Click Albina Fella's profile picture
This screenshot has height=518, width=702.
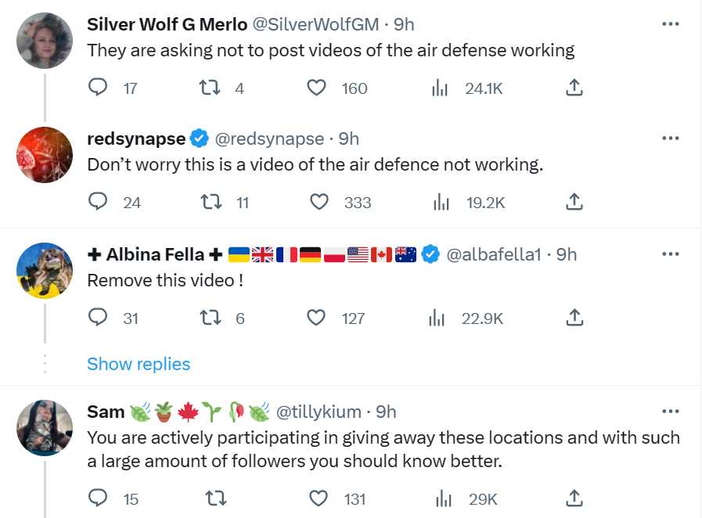pyautogui.click(x=45, y=270)
